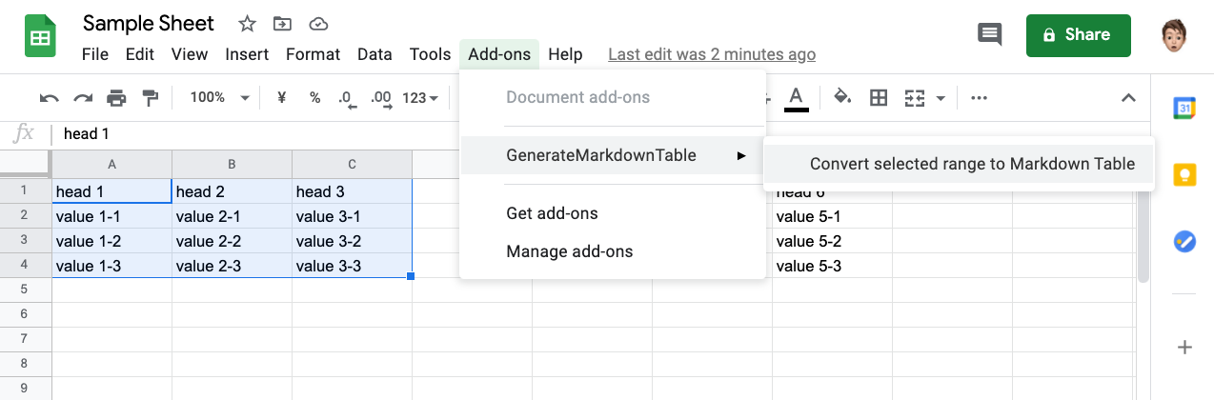Image resolution: width=1214 pixels, height=400 pixels.
Task: Open the account profile avatar
Action: [x=1173, y=35]
